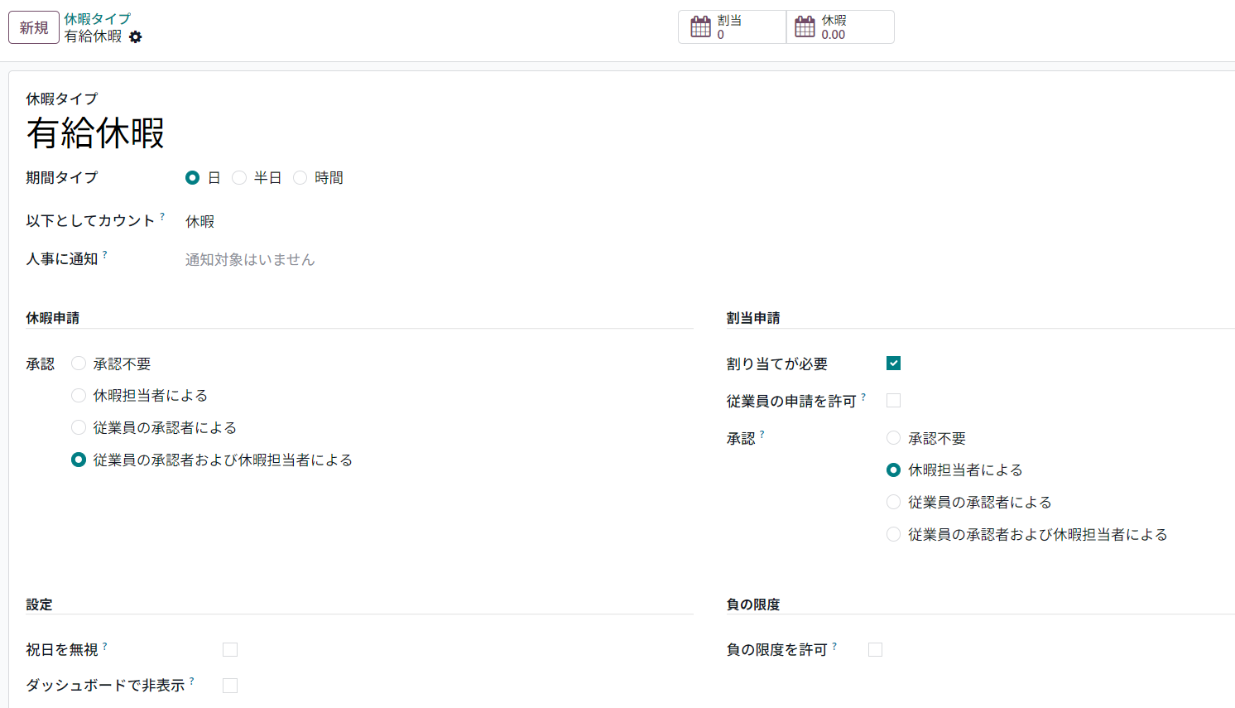Choose 休暇担当者による under 休暇申請 approval
The image size is (1235, 708).
79,396
